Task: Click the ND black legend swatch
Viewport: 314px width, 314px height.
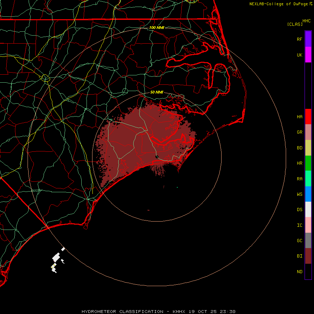Action: (x=308, y=271)
